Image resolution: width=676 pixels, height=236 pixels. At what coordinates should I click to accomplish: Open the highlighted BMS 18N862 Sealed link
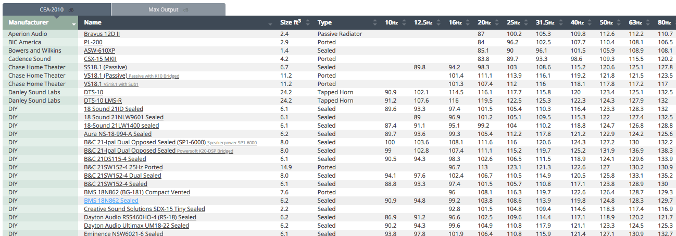pyautogui.click(x=111, y=201)
